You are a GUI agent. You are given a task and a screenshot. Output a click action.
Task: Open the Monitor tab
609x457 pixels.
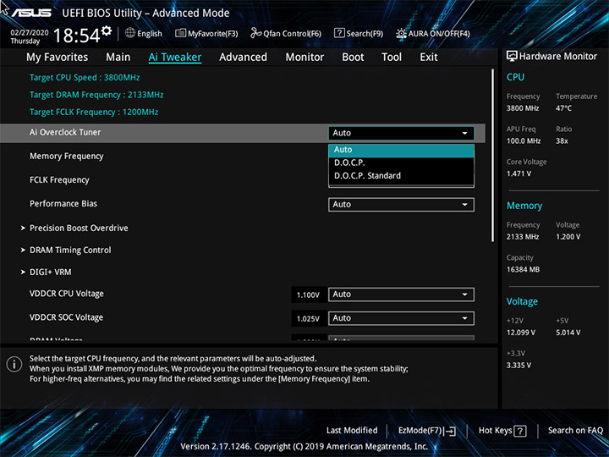pos(304,58)
